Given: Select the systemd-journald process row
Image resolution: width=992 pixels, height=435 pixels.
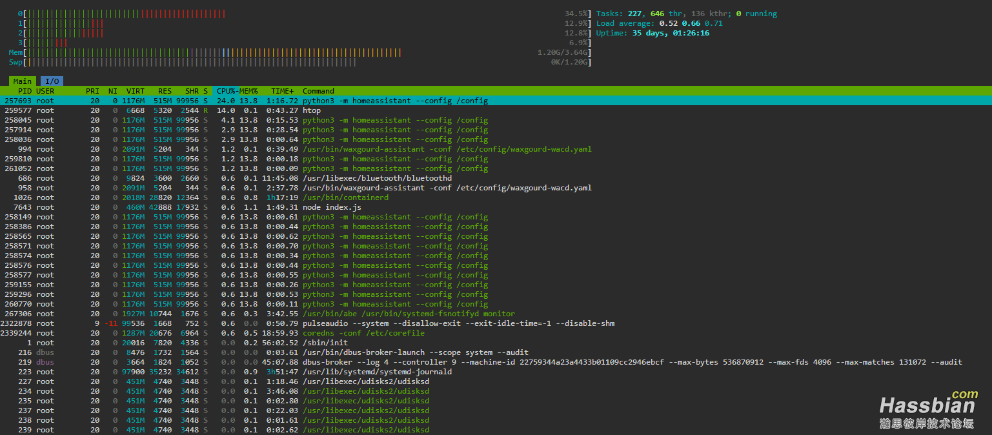Looking at the screenshot, I should pyautogui.click(x=496, y=372).
